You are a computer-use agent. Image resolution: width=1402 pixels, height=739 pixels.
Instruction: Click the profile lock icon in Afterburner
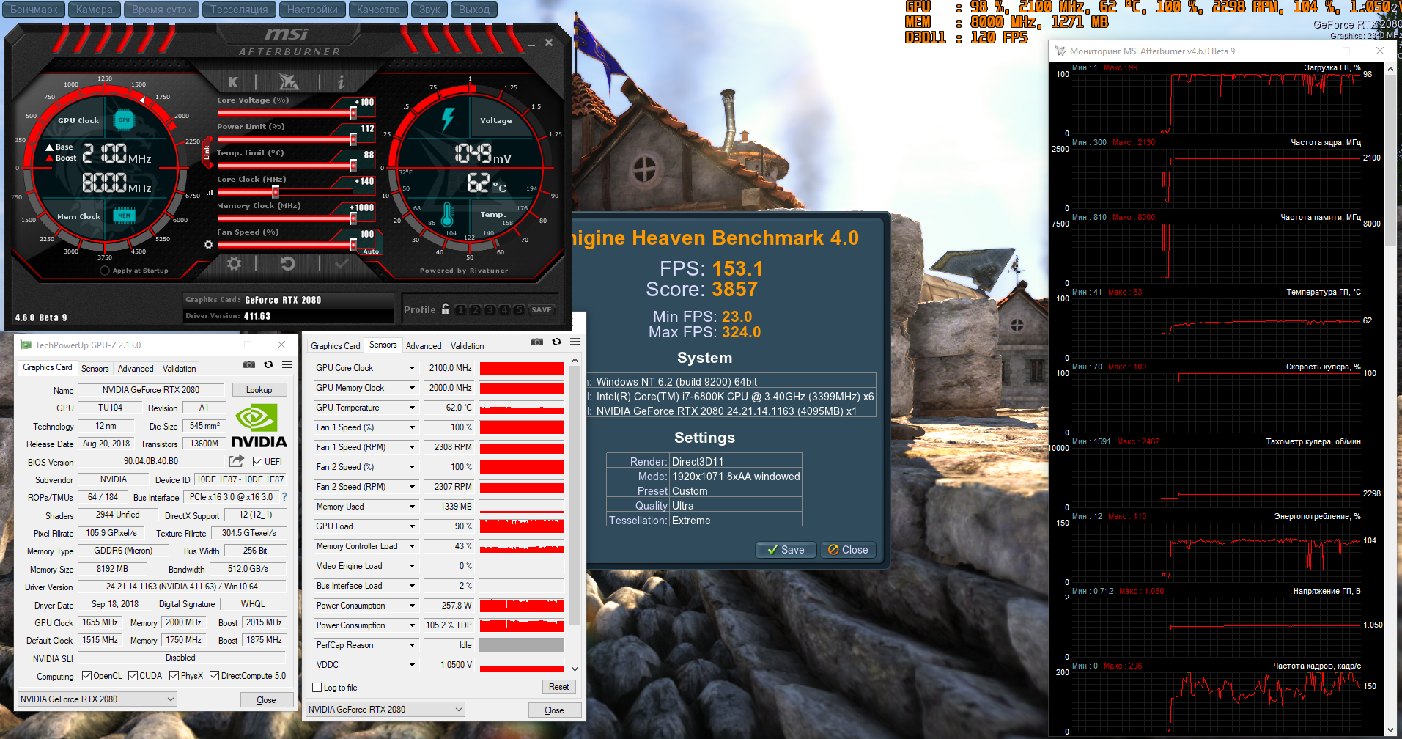(x=446, y=309)
